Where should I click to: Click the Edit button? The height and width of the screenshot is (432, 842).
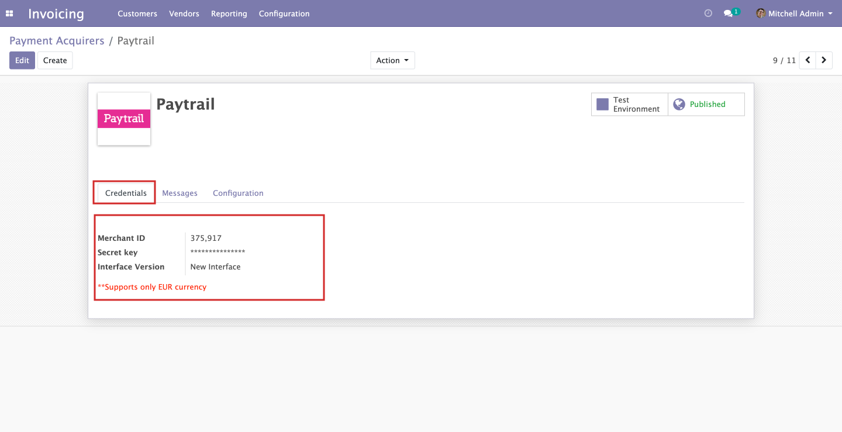pyautogui.click(x=22, y=60)
